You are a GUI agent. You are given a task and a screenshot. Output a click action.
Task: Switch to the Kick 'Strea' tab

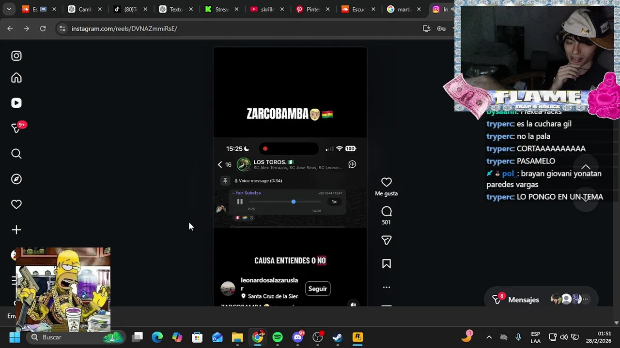click(222, 9)
